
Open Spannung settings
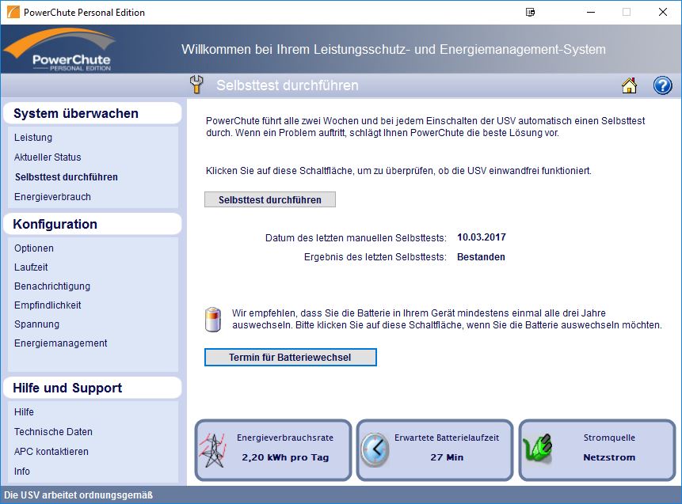36,324
